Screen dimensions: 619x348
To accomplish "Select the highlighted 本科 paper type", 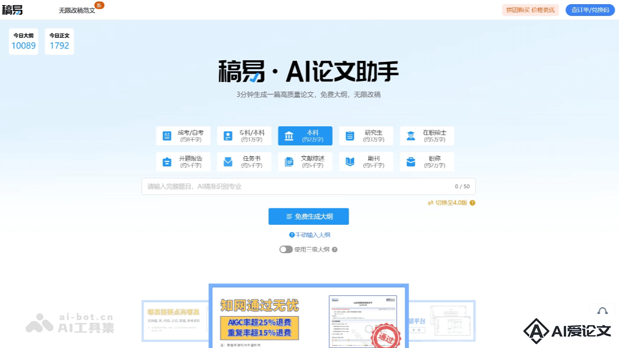I will [305, 136].
